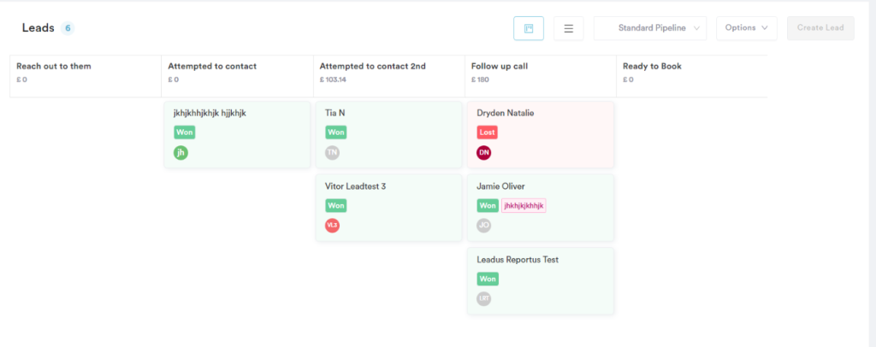Click the green 'jh' avatar
The height and width of the screenshot is (347, 876).
click(x=181, y=153)
